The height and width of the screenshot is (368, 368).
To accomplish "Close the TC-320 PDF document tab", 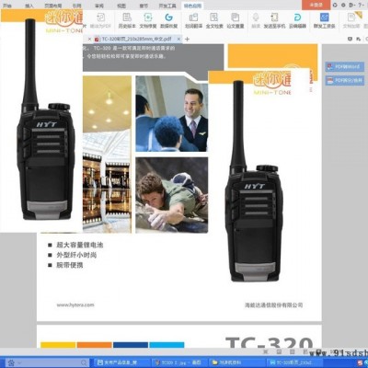I will pyautogui.click(x=178, y=39).
